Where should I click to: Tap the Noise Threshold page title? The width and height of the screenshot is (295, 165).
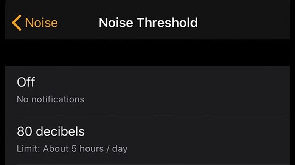148,23
